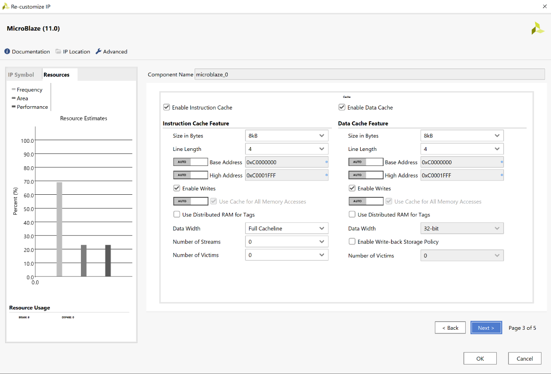Toggle Enable Instruction Cache checkbox
551x374 pixels.
[167, 107]
